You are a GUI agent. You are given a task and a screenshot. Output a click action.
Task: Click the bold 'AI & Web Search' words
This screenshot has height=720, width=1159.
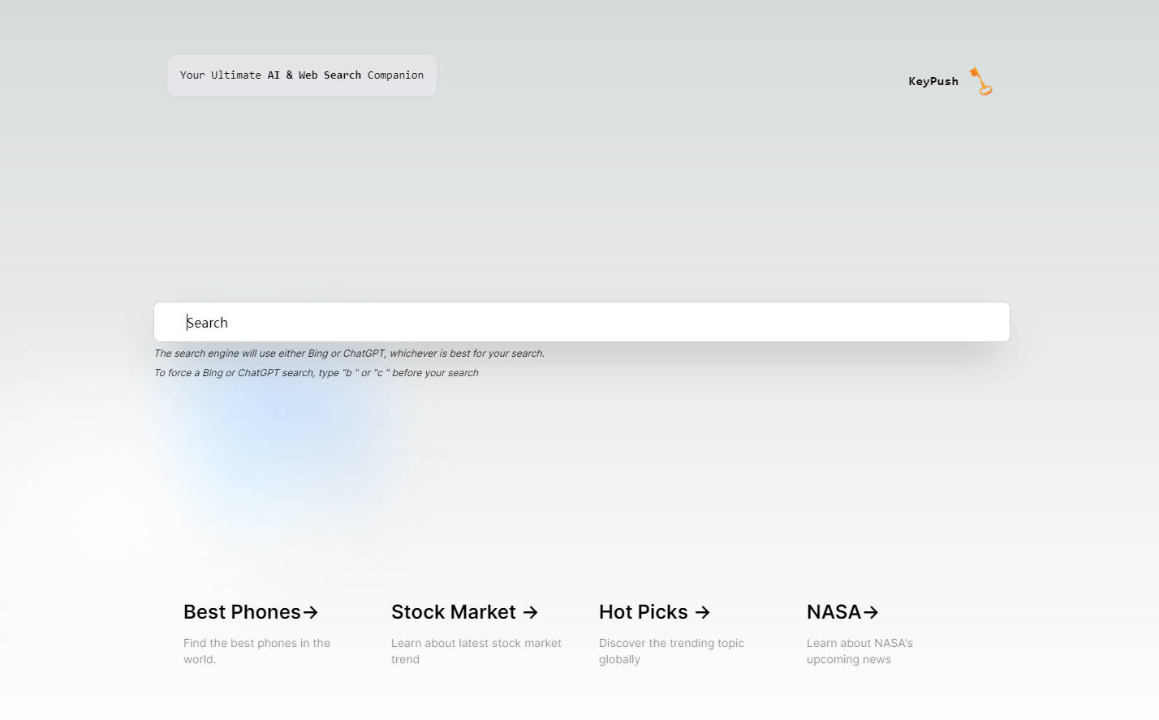(x=314, y=75)
